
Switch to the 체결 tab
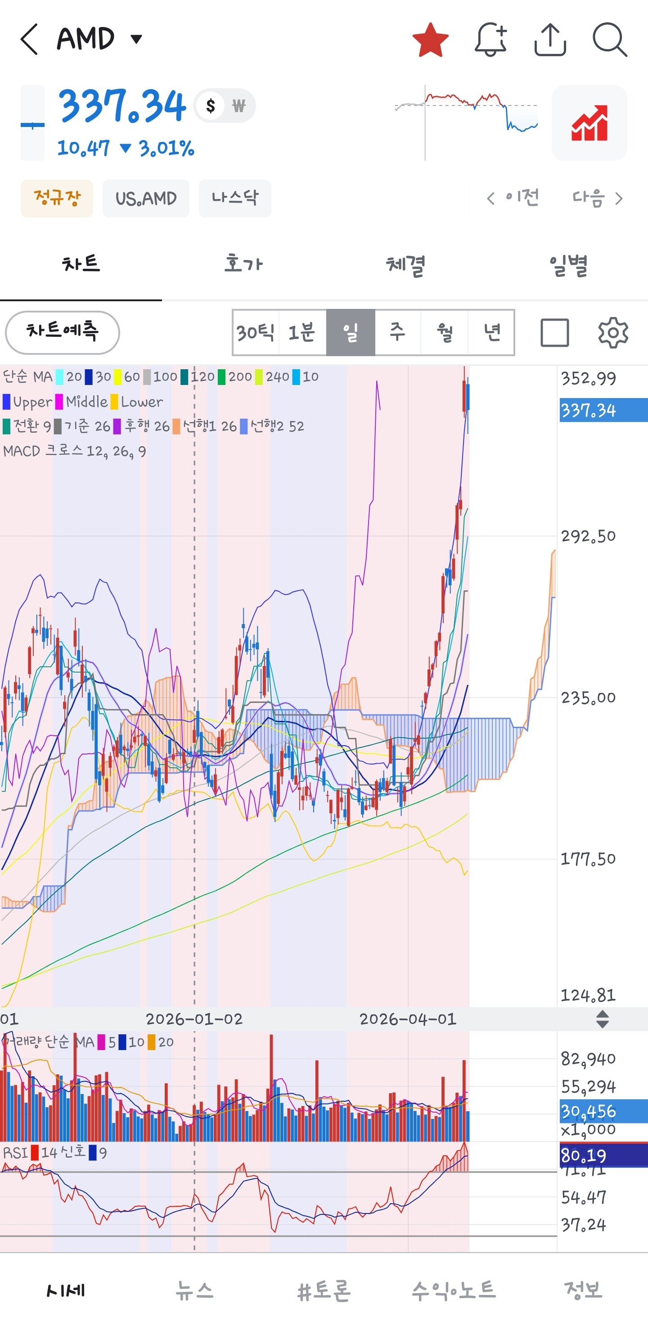point(405,265)
